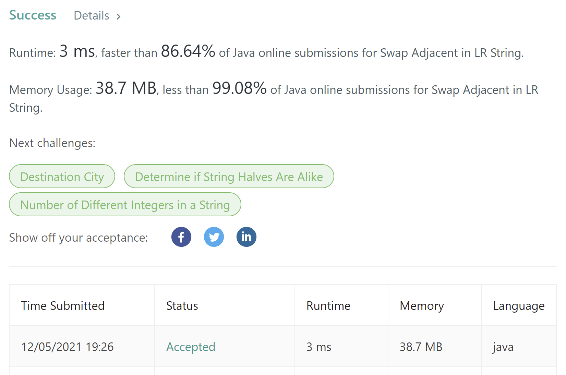Share acceptance on Facebook
Image resolution: width=566 pixels, height=375 pixels.
coord(181,237)
